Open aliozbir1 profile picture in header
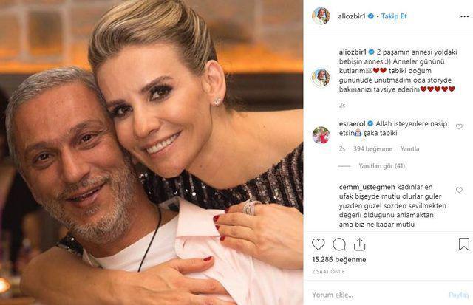 (x=321, y=16)
